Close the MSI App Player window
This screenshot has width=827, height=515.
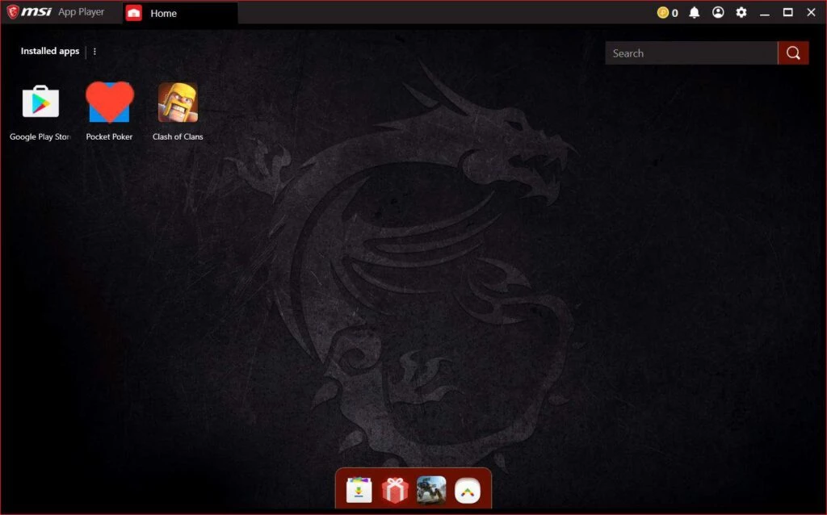point(812,13)
